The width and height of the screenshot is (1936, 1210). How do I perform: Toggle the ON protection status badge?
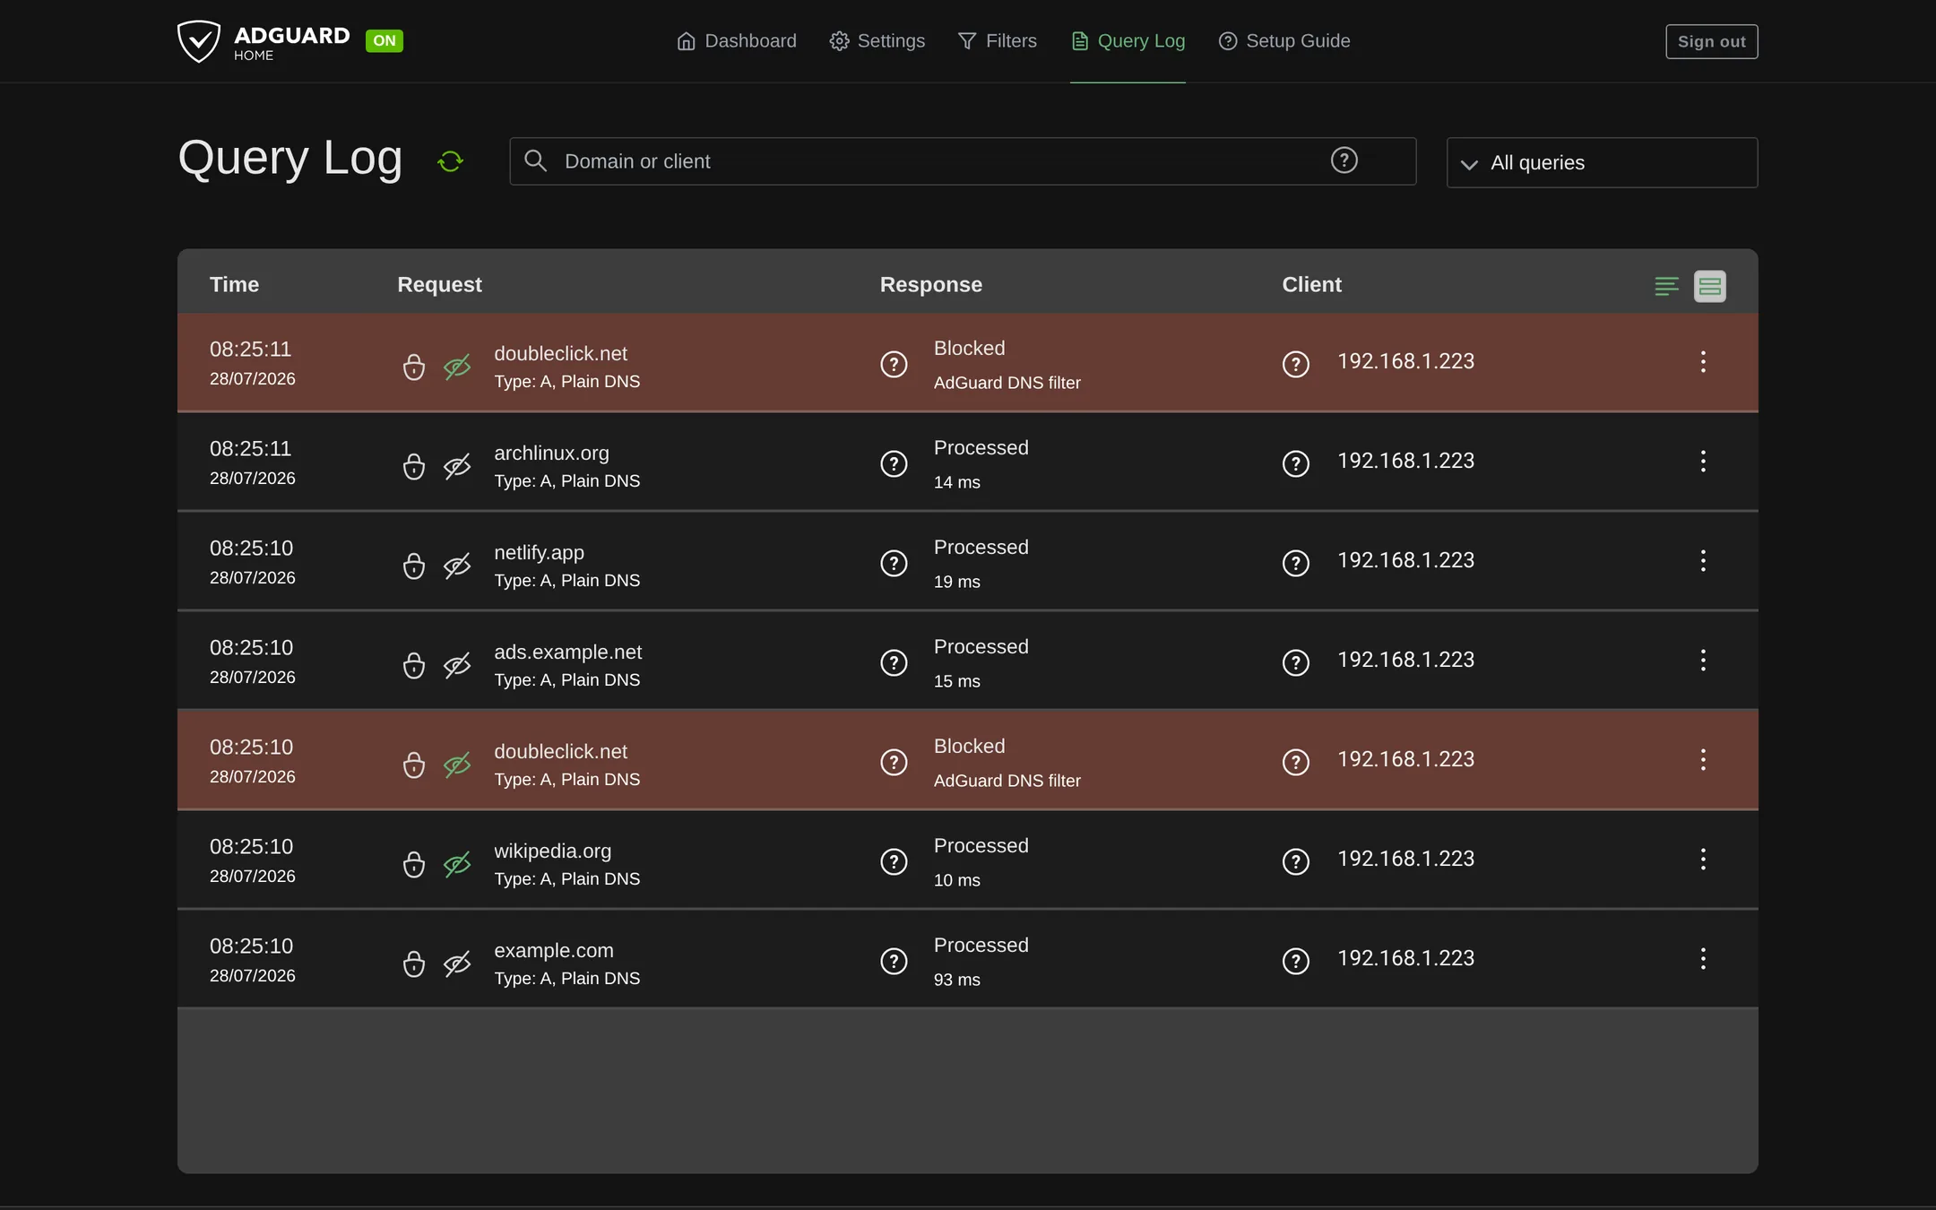pos(385,40)
